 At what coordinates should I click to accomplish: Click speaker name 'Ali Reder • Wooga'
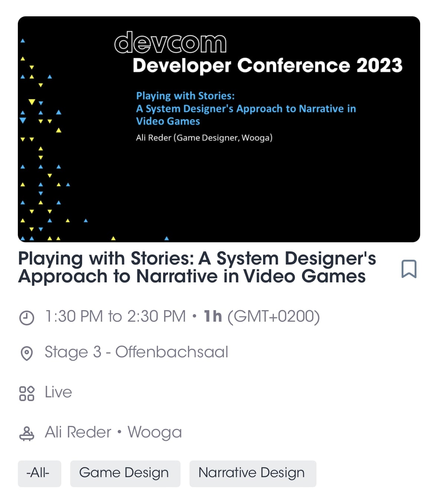pyautogui.click(x=113, y=432)
